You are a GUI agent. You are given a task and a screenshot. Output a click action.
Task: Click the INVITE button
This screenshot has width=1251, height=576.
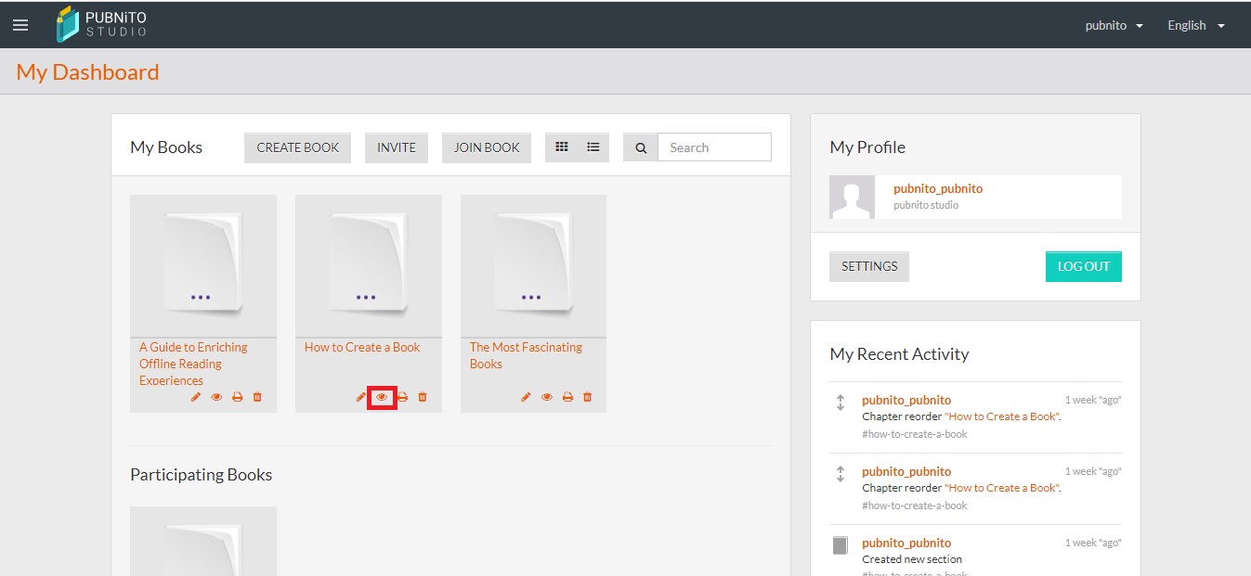(397, 147)
